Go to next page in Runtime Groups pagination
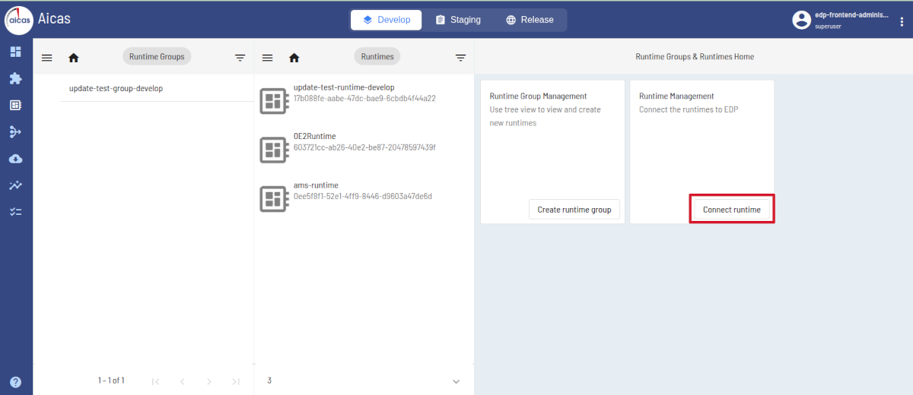Screen dimensions: 913x395 pyautogui.click(x=209, y=381)
